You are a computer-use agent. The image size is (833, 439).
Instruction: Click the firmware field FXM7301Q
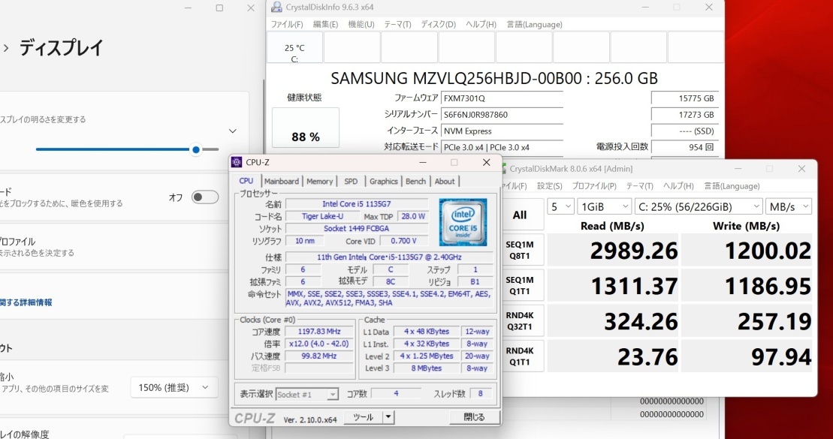tap(502, 98)
